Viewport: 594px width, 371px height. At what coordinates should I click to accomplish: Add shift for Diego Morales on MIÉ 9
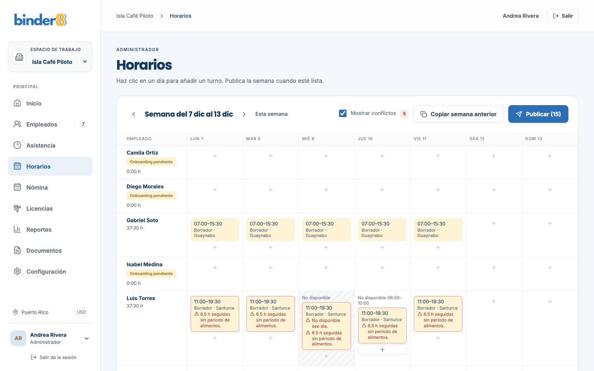(326, 190)
